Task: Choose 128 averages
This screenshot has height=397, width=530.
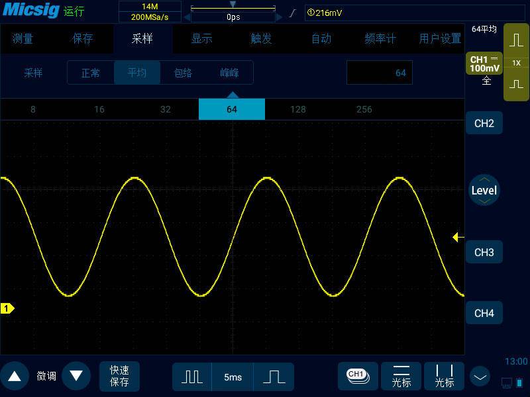Action: [297, 109]
